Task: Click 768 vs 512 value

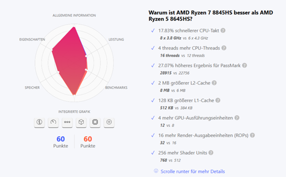Action: coord(170,160)
